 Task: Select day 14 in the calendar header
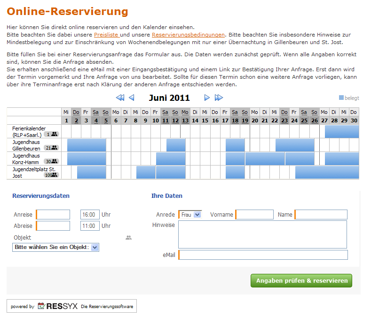pos(195,121)
